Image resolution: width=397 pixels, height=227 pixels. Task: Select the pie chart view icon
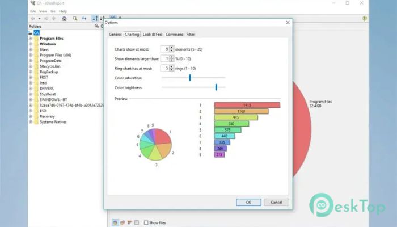coord(115,222)
